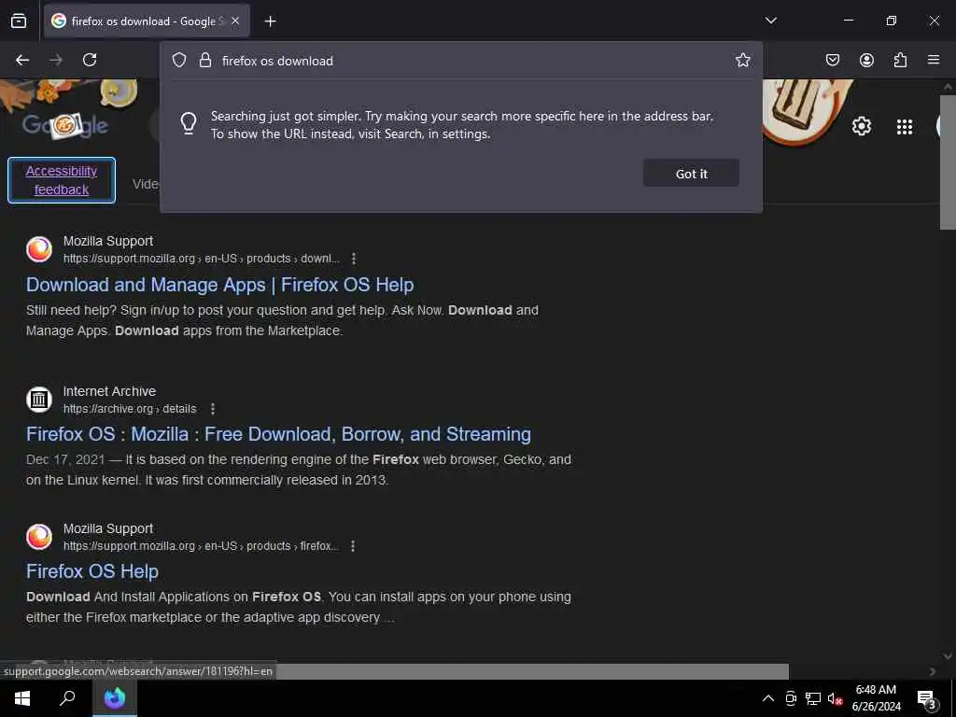Open the Google apps grid

[x=905, y=126]
